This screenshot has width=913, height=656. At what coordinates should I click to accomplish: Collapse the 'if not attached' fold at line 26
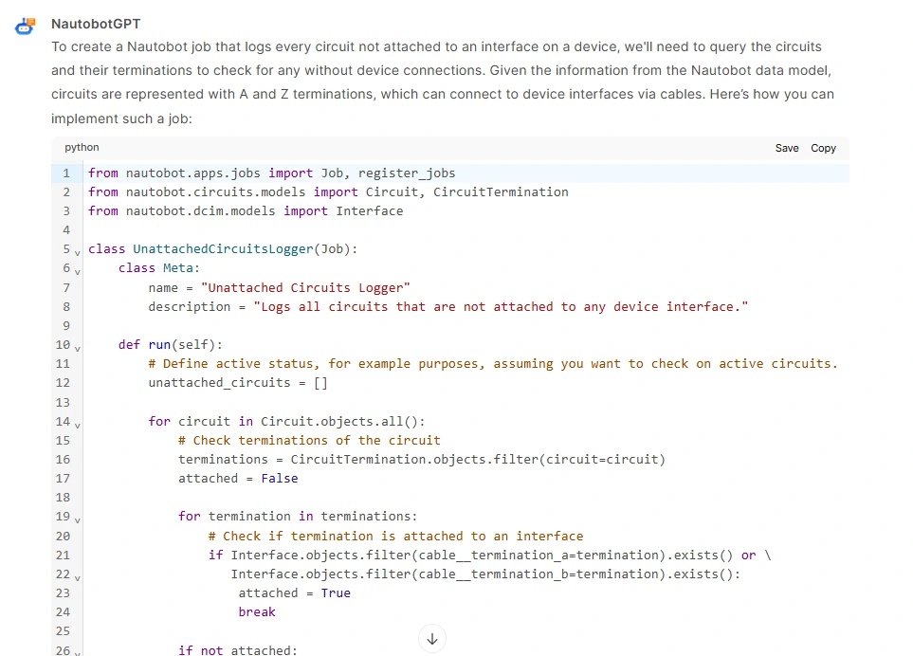77,653
